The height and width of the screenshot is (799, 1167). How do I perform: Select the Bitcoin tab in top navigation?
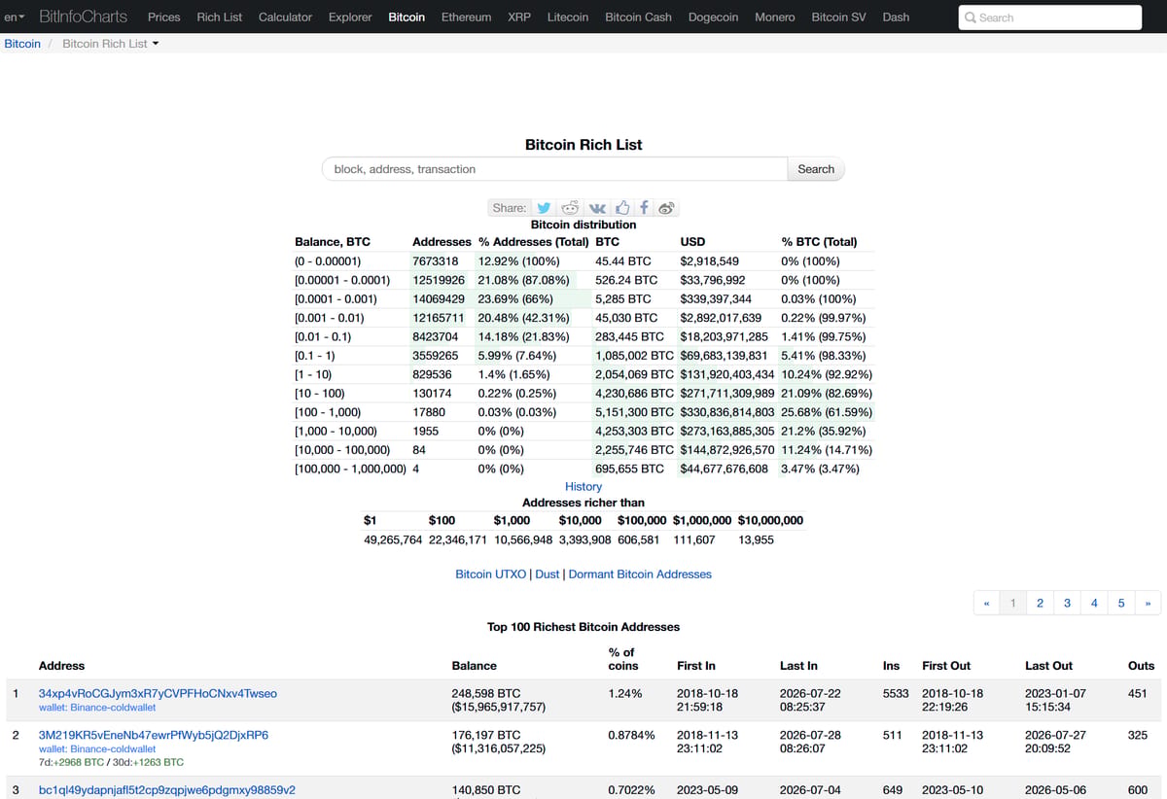pyautogui.click(x=407, y=17)
